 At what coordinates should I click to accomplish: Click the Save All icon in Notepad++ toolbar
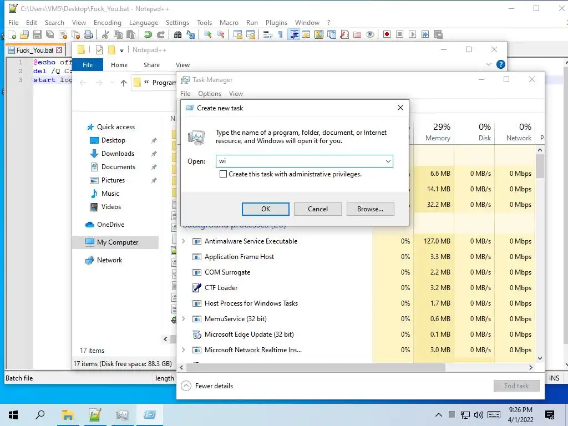point(50,34)
